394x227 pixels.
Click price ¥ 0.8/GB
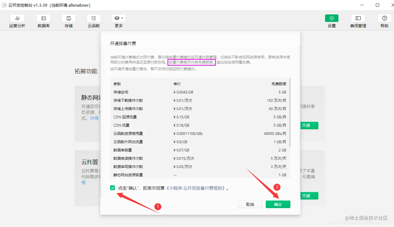coord(180,142)
